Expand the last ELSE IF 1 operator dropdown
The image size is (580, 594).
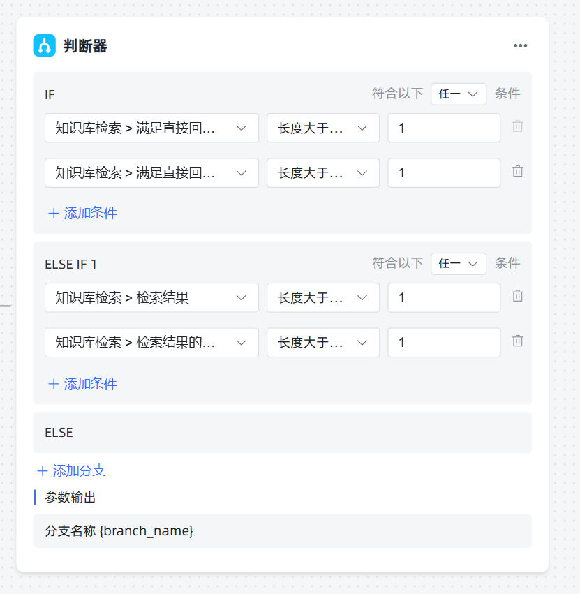point(322,342)
